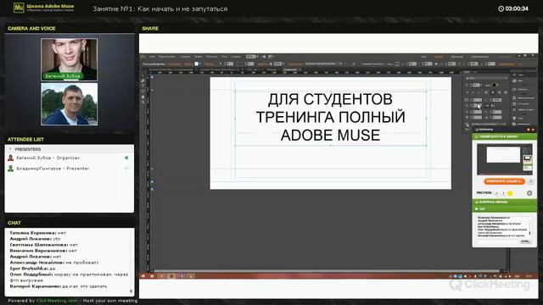Open the Окно menu in Muse

pyautogui.click(x=225, y=57)
